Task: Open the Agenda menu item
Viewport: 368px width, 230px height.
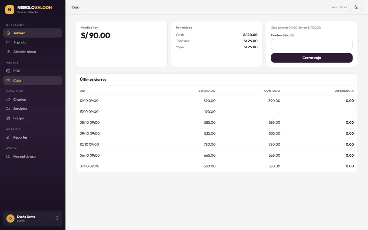Action: click(x=33, y=42)
